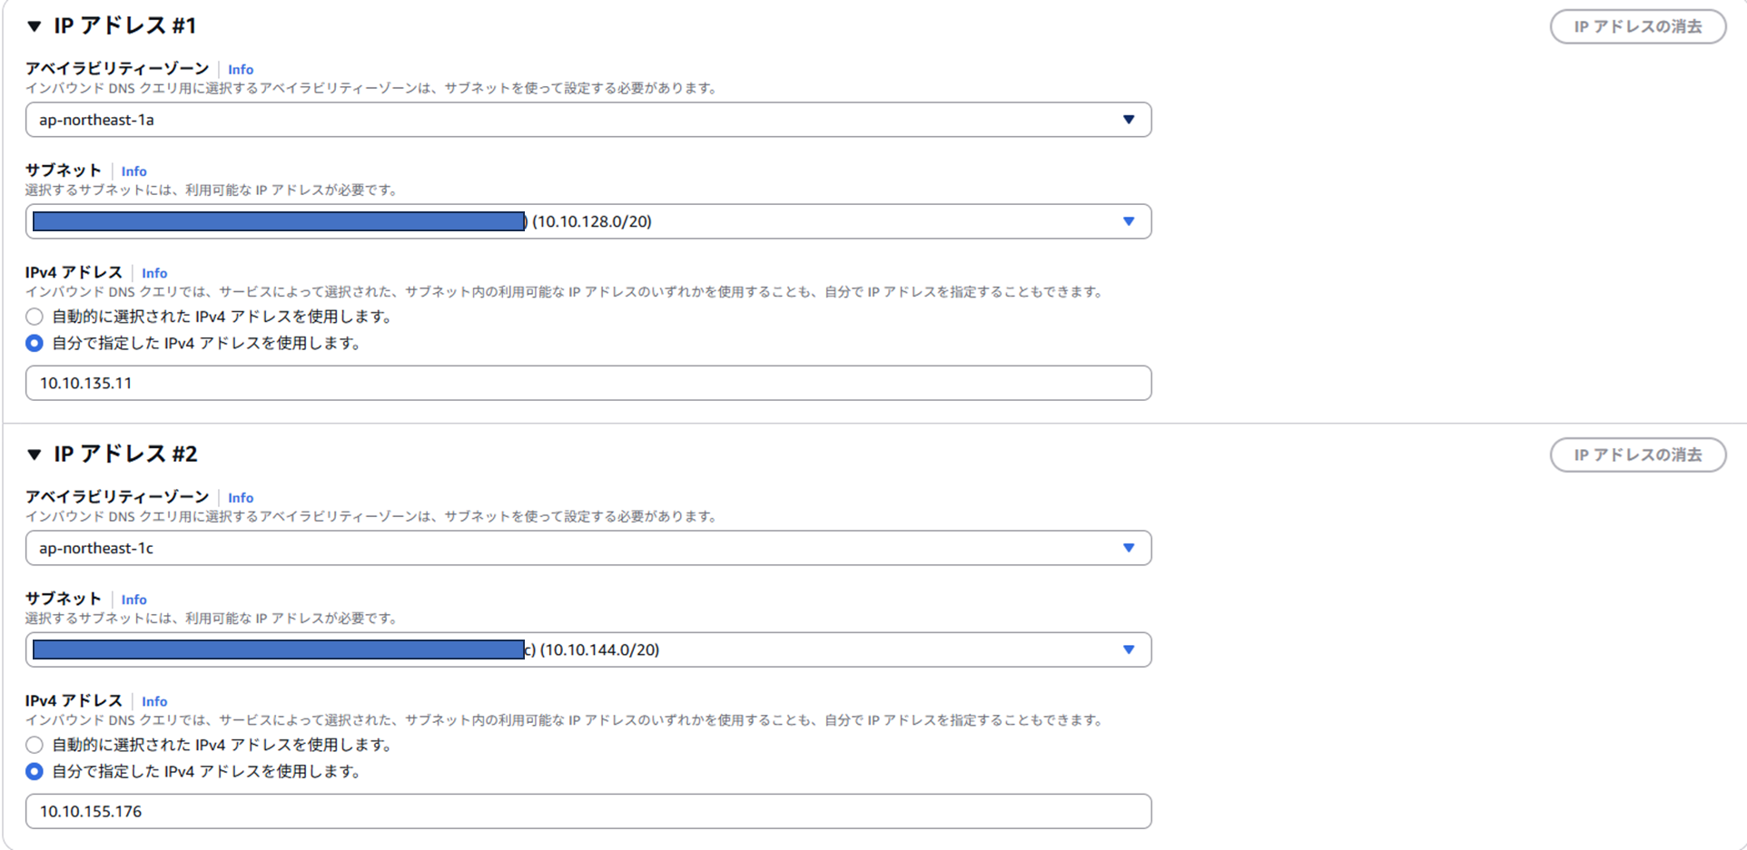This screenshot has height=850, width=1747.
Task: Clear IP アドレス #2 with the IP アドレスの消去 button
Action: [x=1637, y=454]
